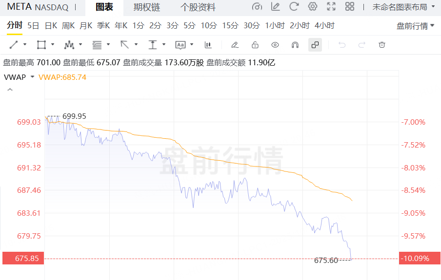Select the eraser pencil tool

[x=235, y=45]
